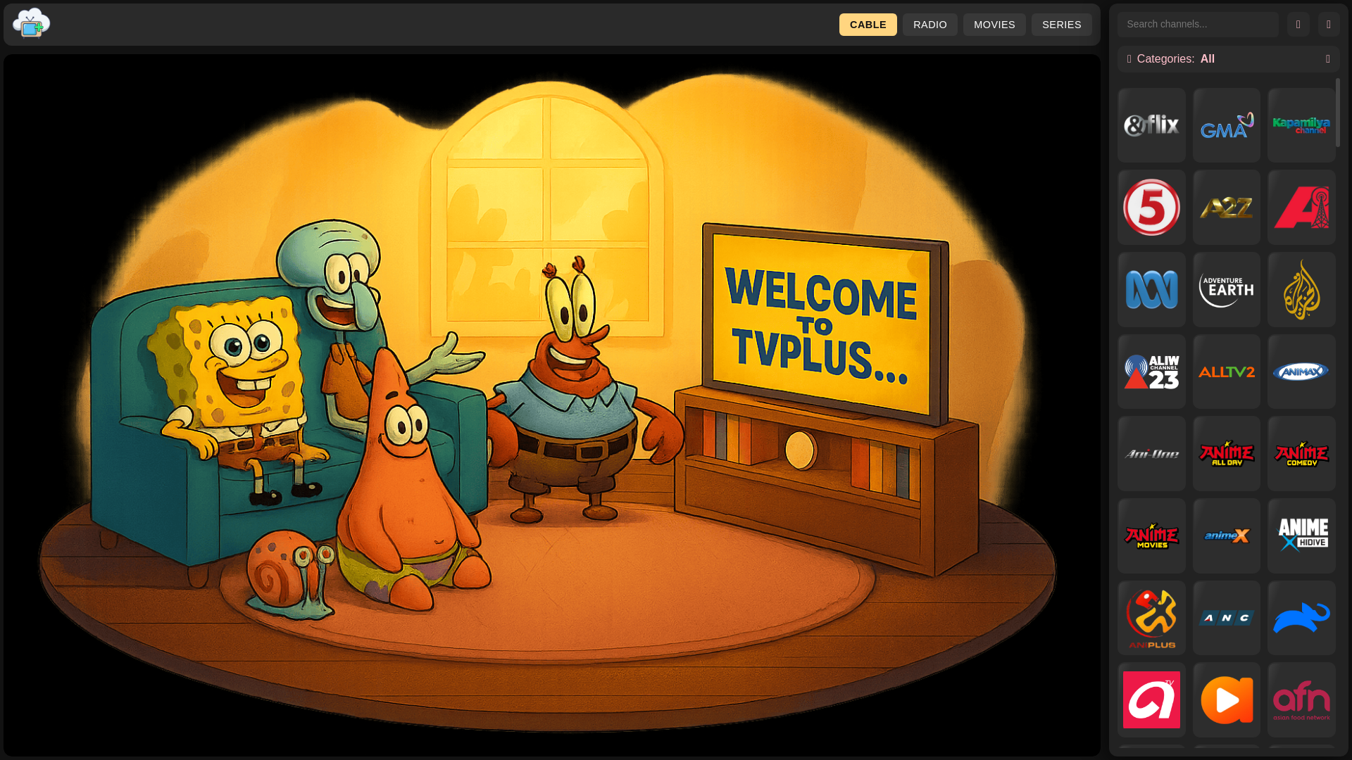Select the TV5 channel icon

coord(1151,207)
